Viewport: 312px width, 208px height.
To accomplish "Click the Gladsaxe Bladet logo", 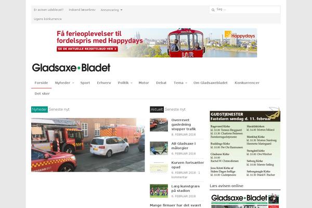I will 71,68.
